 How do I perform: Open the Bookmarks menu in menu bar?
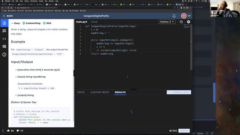pos(34,1)
